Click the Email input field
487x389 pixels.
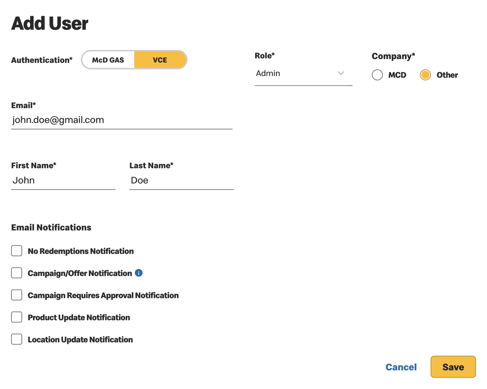pos(122,120)
